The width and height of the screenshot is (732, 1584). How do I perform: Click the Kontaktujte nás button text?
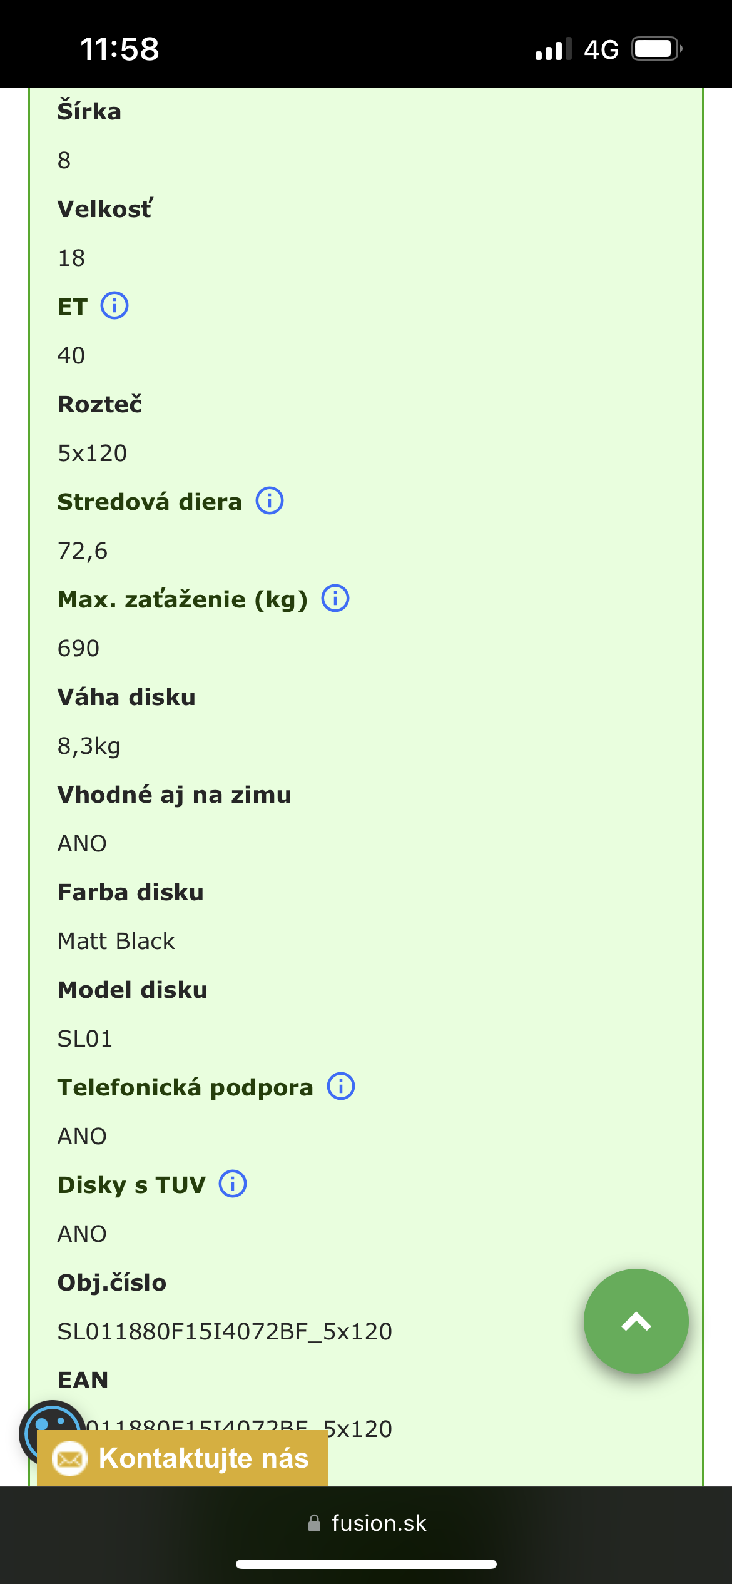pos(204,1458)
